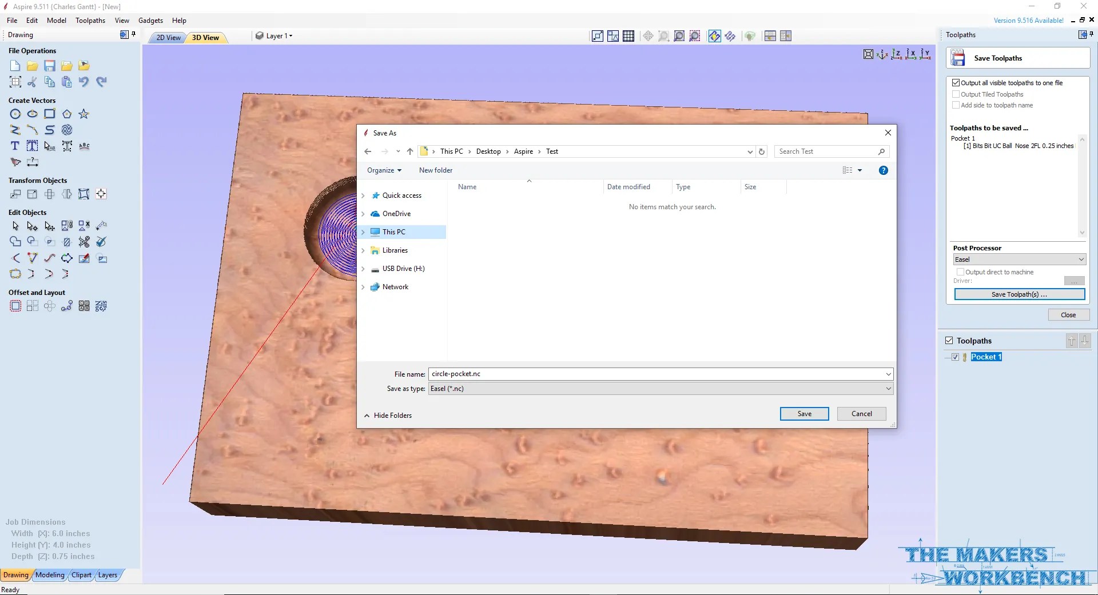Open the Post Processor Easel dropdown
This screenshot has width=1098, height=595.
click(1081, 259)
